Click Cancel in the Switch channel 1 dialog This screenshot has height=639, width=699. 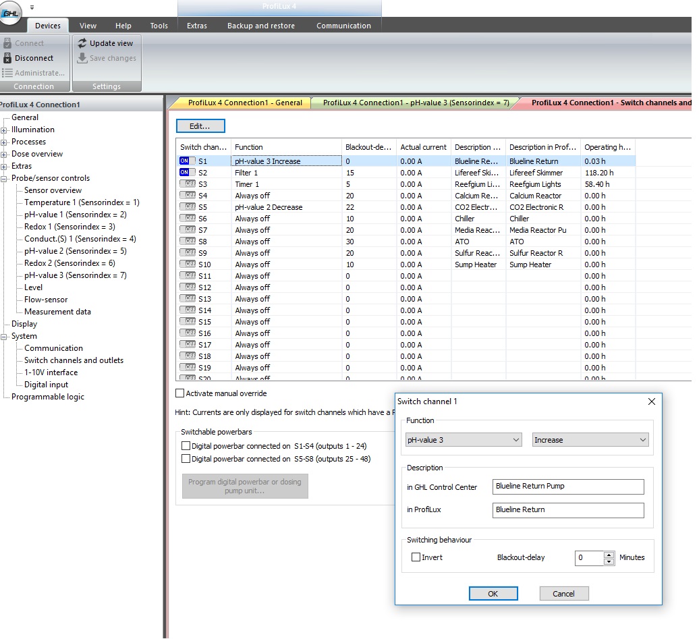(564, 594)
